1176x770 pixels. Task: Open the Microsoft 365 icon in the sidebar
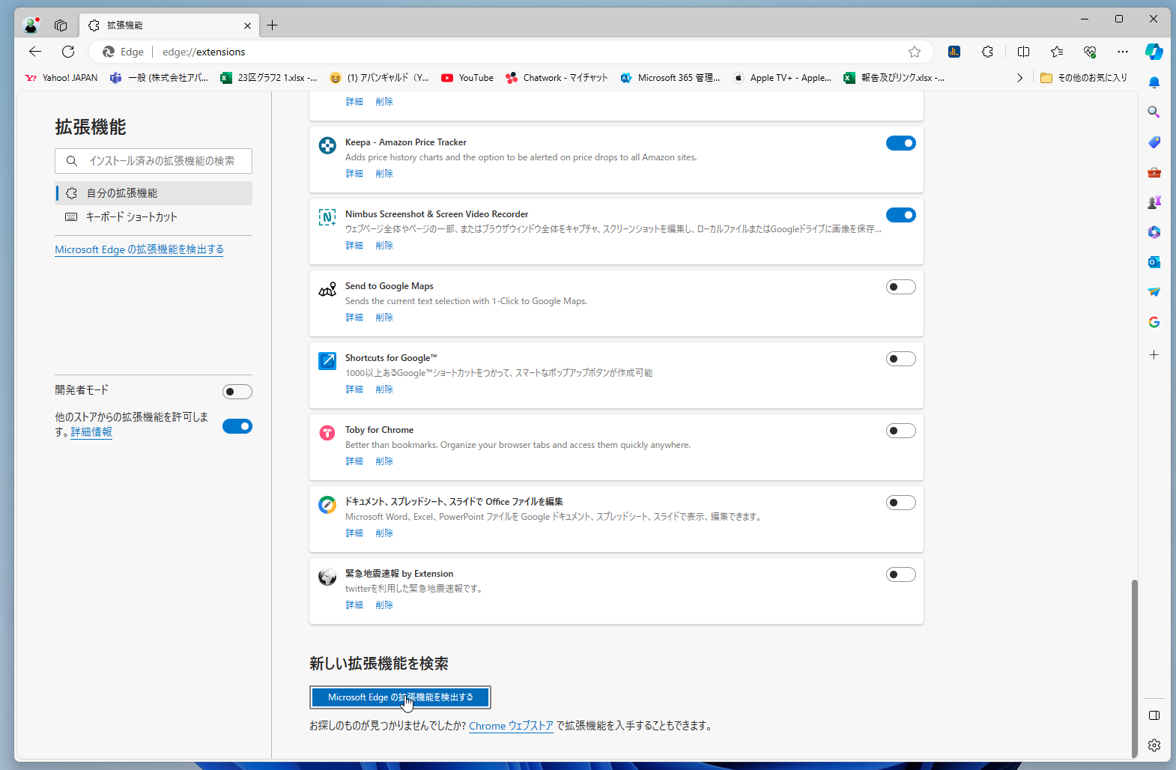[x=1154, y=232]
